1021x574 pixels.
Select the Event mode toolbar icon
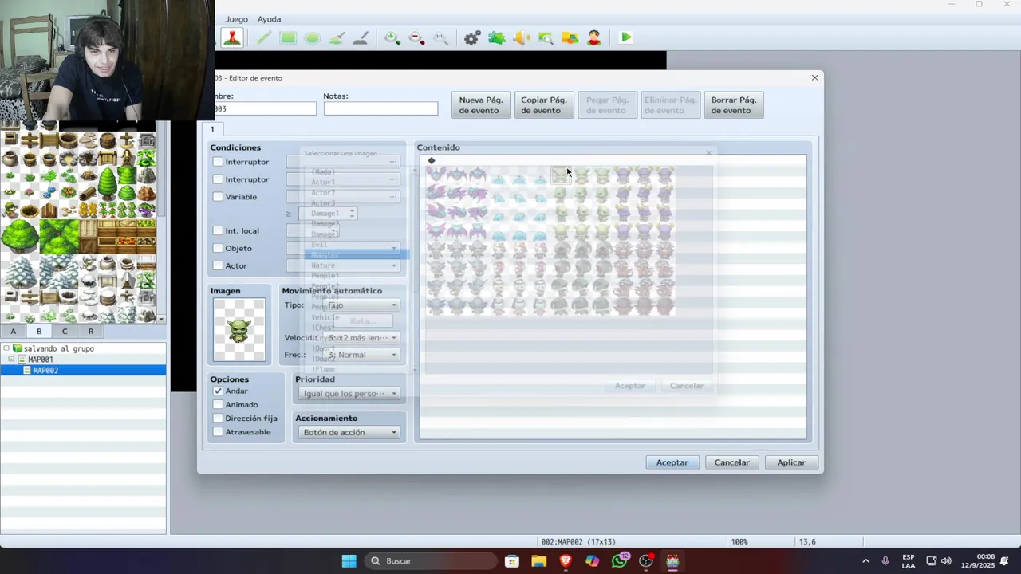tap(232, 37)
